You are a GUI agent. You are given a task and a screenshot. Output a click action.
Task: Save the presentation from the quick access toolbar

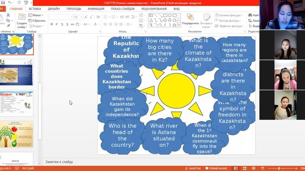tap(3, 3)
